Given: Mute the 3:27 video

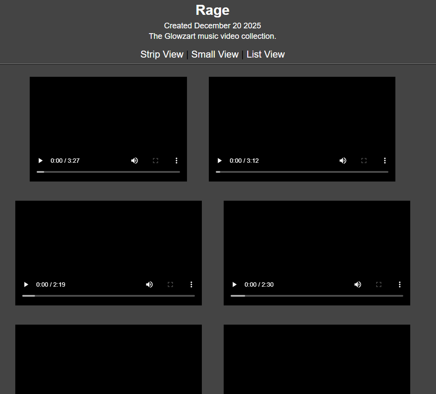Looking at the screenshot, I should 135,161.
